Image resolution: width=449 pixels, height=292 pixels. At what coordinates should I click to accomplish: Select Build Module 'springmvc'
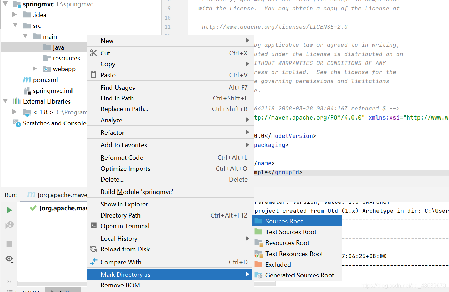170,192
